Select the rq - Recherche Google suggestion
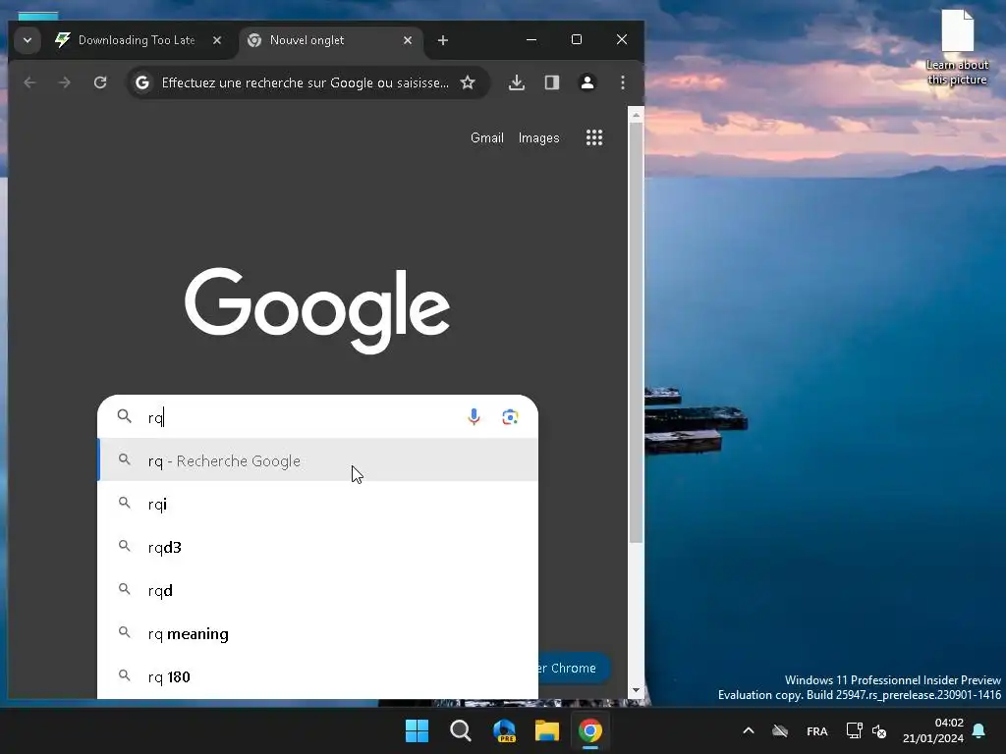The width and height of the screenshot is (1006, 754). [317, 460]
